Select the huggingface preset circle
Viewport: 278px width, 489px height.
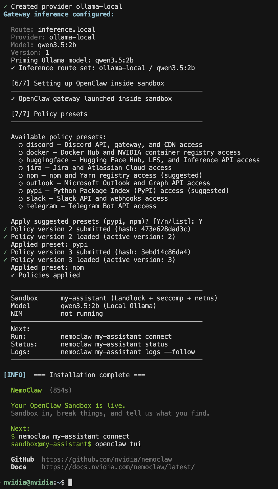click(x=21, y=160)
